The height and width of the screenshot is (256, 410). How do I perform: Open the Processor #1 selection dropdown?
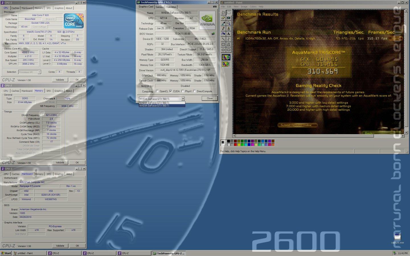click(39, 72)
